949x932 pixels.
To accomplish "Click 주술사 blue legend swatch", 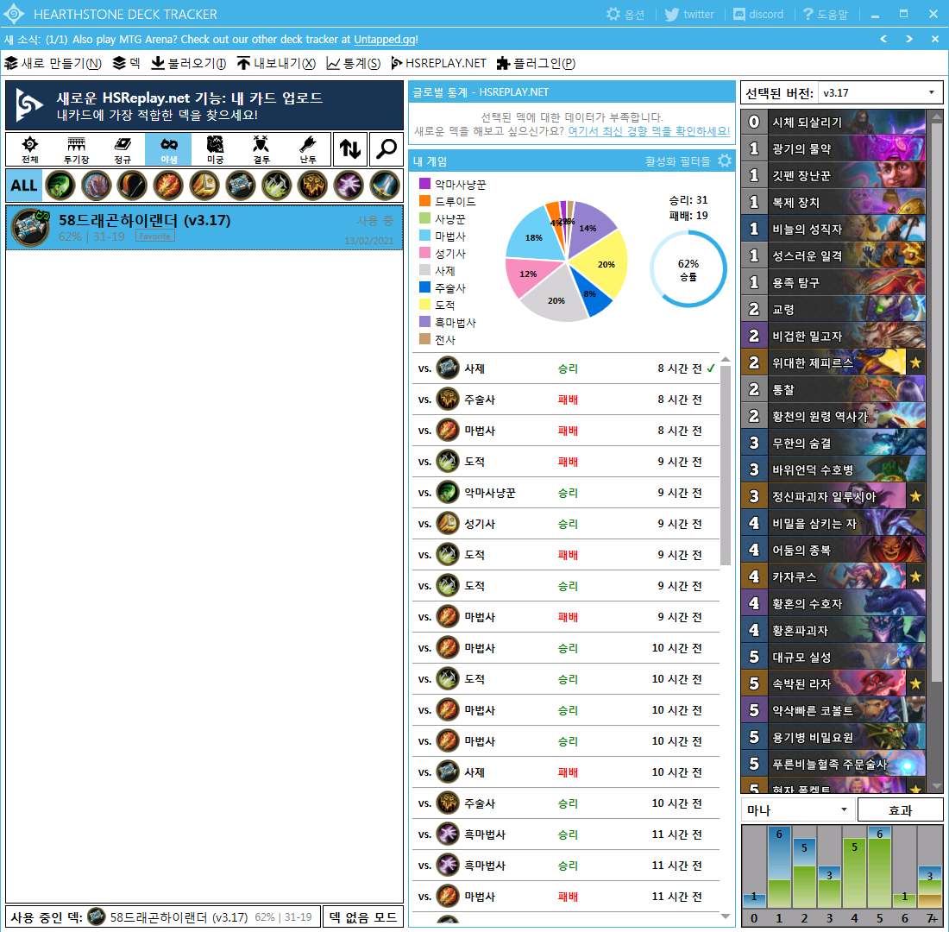I will tap(424, 287).
